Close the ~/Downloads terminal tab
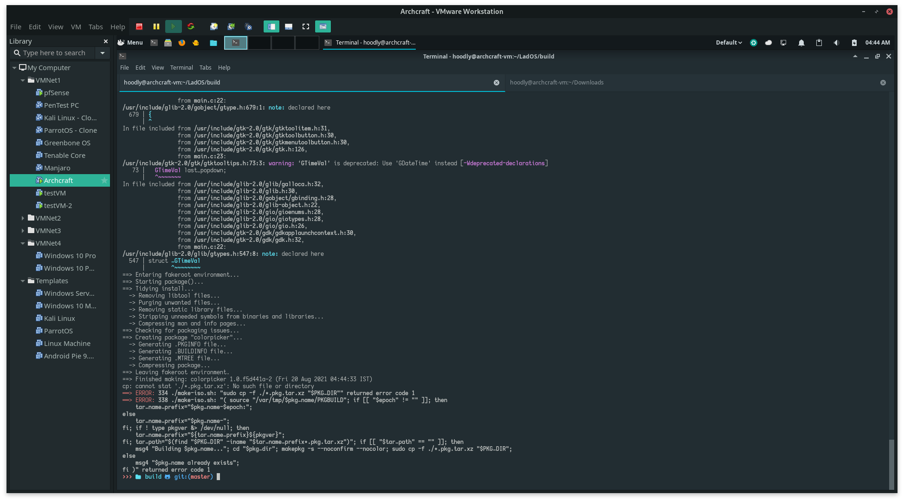This screenshot has width=904, height=501. click(x=883, y=83)
